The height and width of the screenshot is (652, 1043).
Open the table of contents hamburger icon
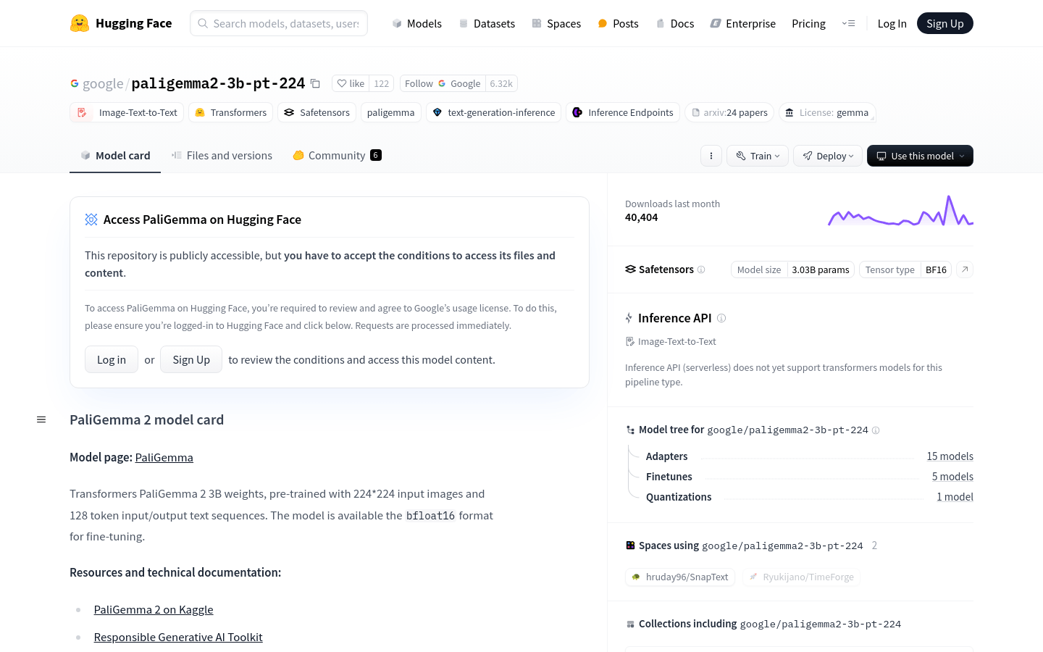41,419
